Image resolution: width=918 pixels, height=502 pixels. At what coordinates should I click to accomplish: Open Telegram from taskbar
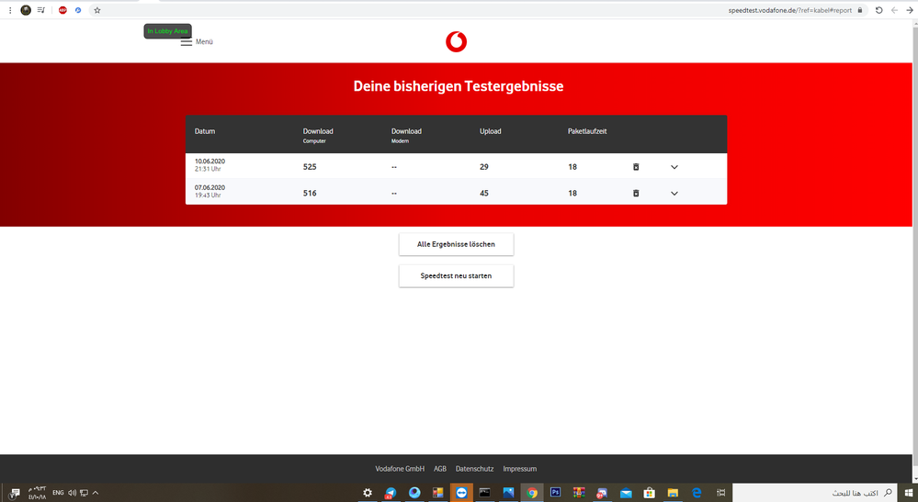[x=391, y=493]
